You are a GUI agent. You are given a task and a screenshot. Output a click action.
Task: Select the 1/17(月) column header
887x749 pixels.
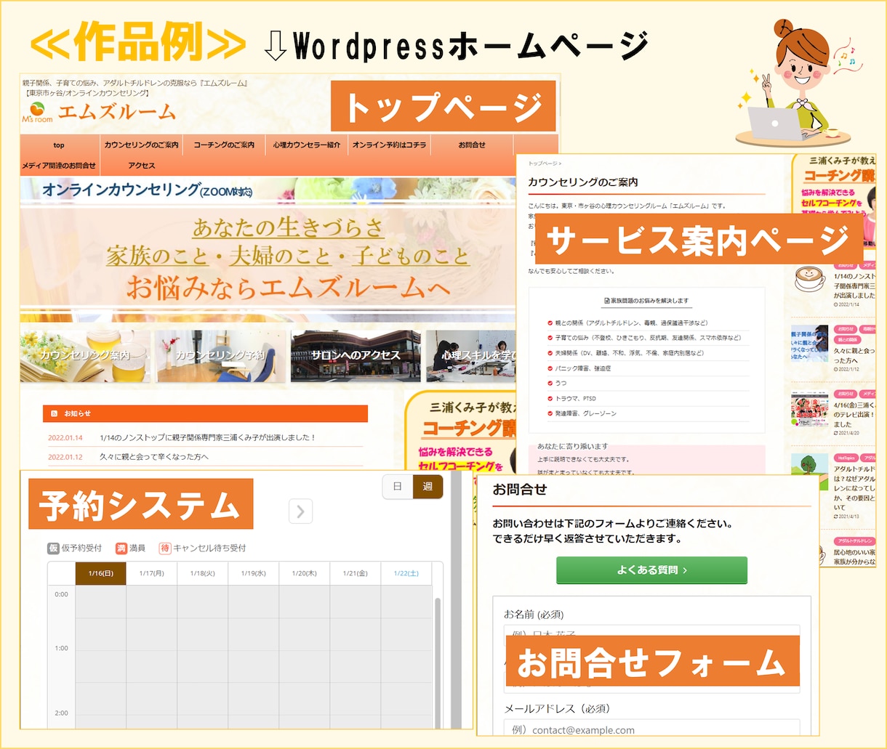click(x=151, y=573)
